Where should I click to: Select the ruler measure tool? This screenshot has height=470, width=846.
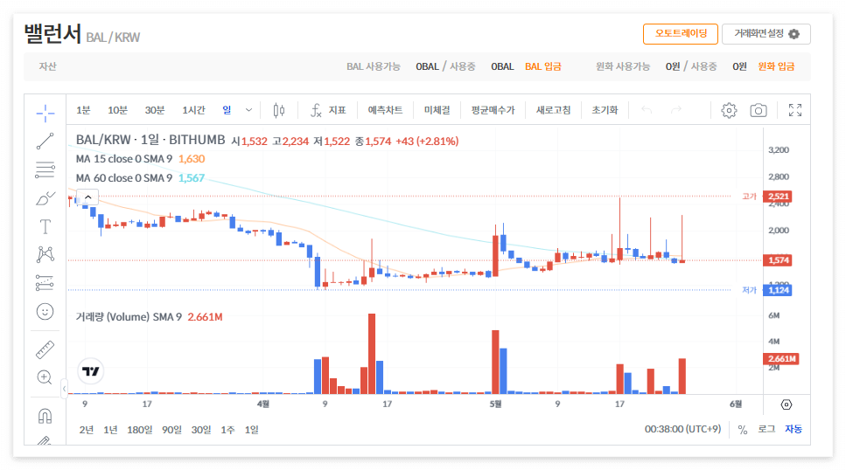pos(45,349)
